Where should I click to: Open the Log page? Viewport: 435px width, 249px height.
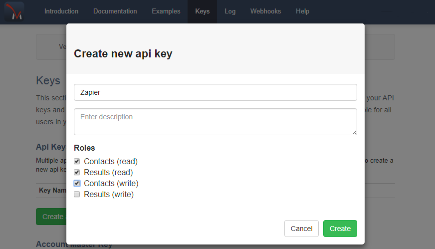click(x=230, y=11)
